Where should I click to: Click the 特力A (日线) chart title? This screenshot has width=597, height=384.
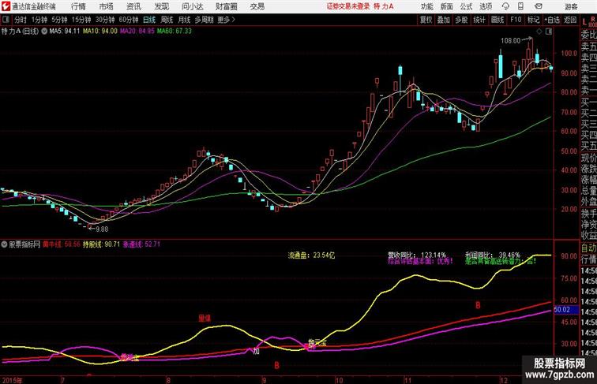tap(21, 32)
